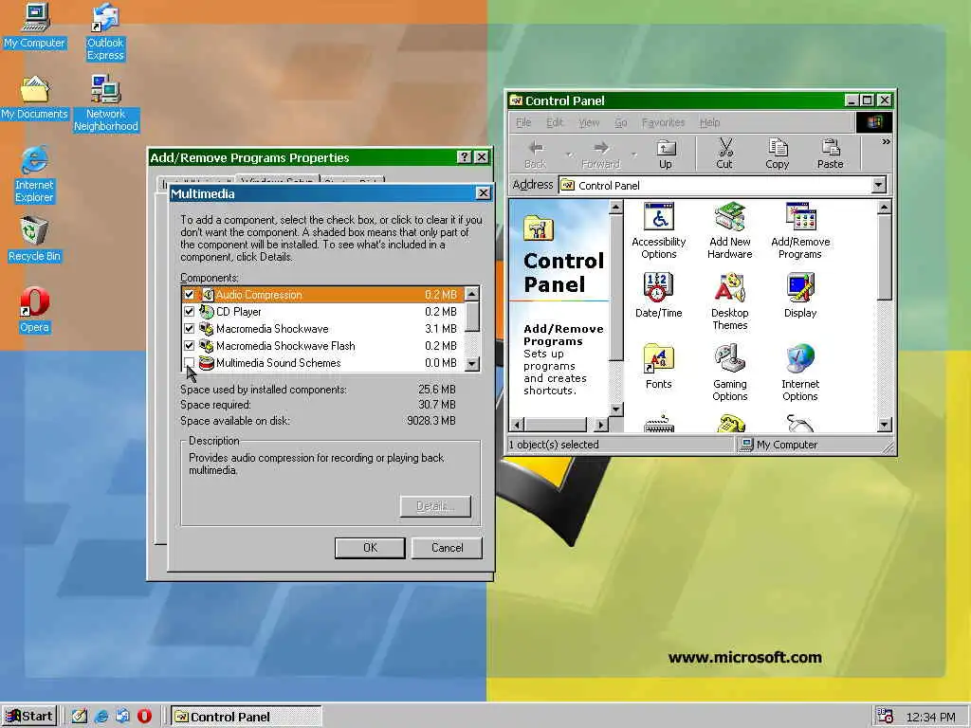Image resolution: width=971 pixels, height=728 pixels.
Task: Launch Outlook Express from Quick Launch
Action: coord(122,717)
